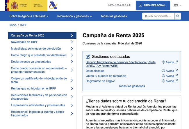189x129 pixels.
Task: Click the question mark icon in Datos fiscales row
Action: click(x=163, y=71)
